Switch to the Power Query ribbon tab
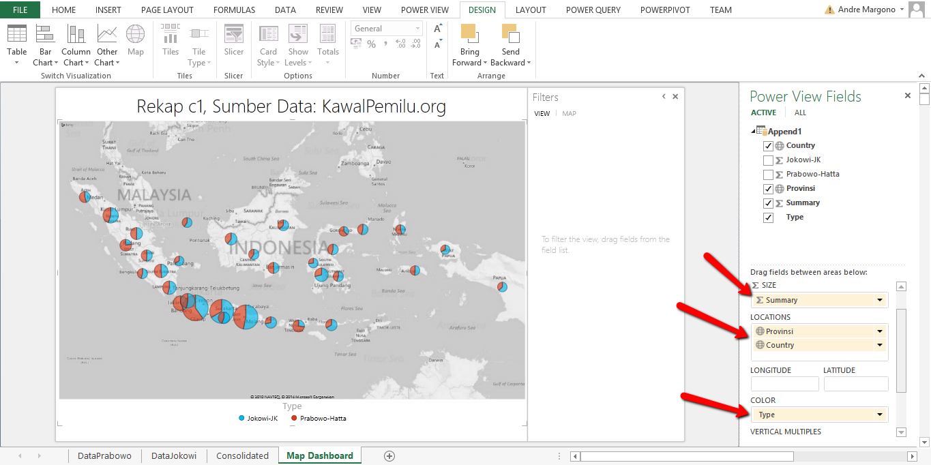This screenshot has height=465, width=931. click(x=593, y=10)
